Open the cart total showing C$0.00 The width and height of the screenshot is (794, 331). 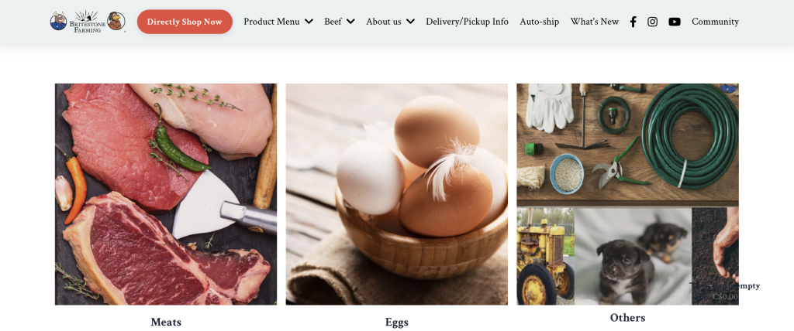click(x=725, y=297)
